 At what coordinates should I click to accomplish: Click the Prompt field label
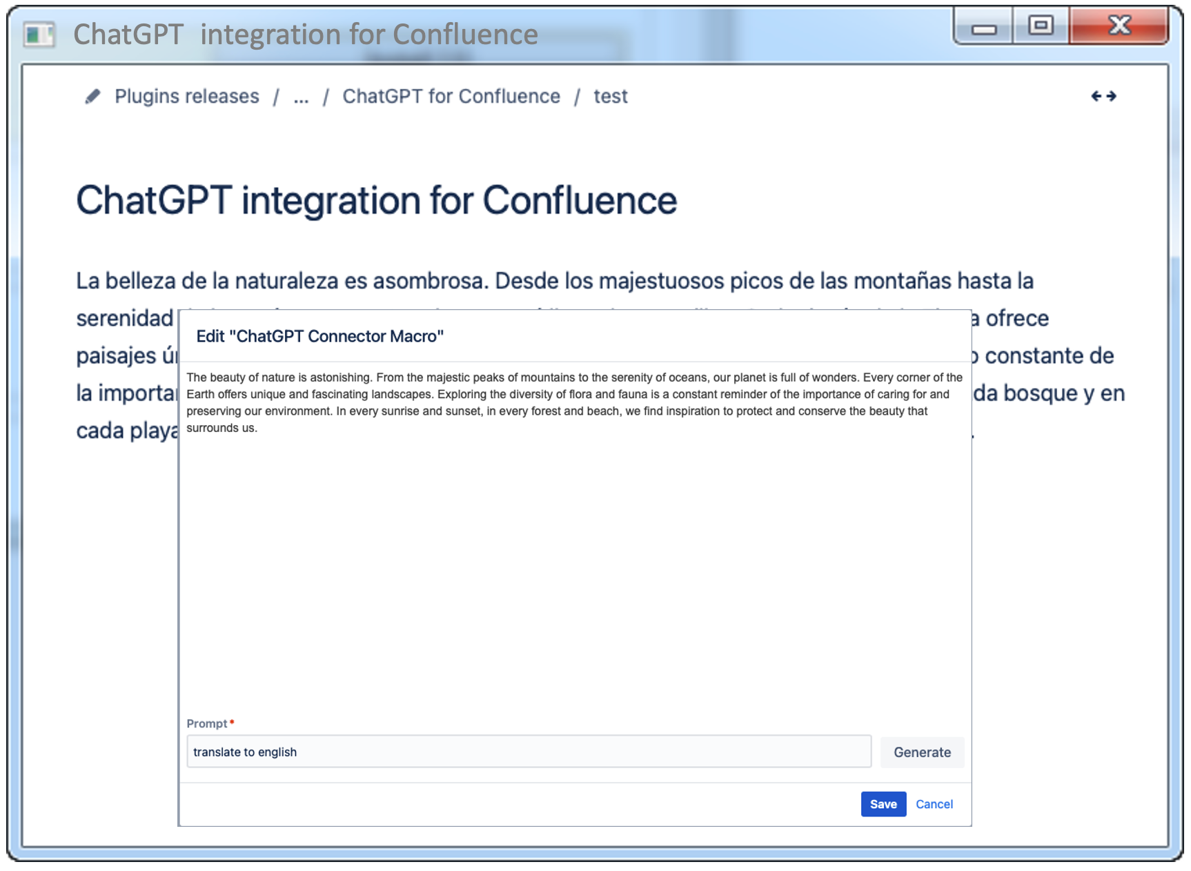click(207, 723)
